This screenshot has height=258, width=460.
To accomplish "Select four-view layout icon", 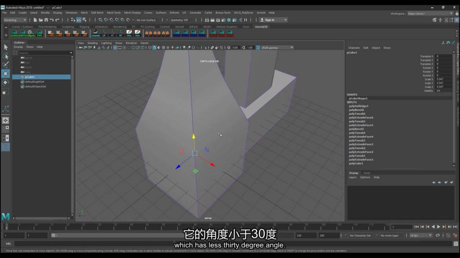I will [5, 129].
